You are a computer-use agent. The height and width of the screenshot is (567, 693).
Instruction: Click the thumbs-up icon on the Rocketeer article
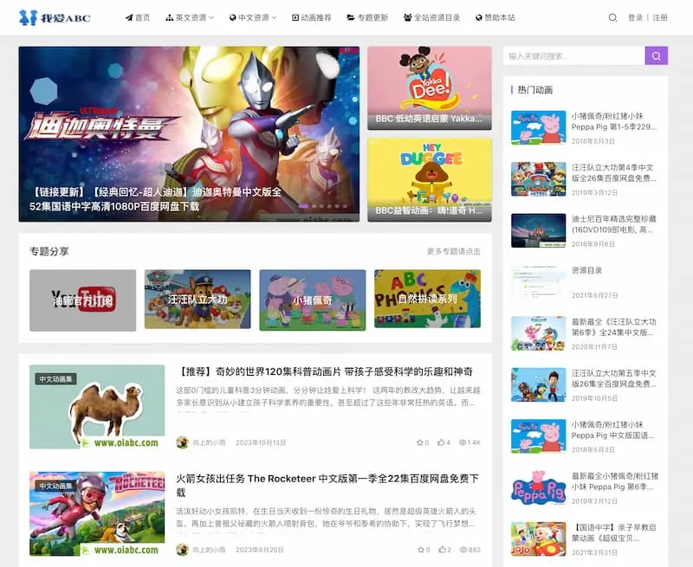pos(442,550)
